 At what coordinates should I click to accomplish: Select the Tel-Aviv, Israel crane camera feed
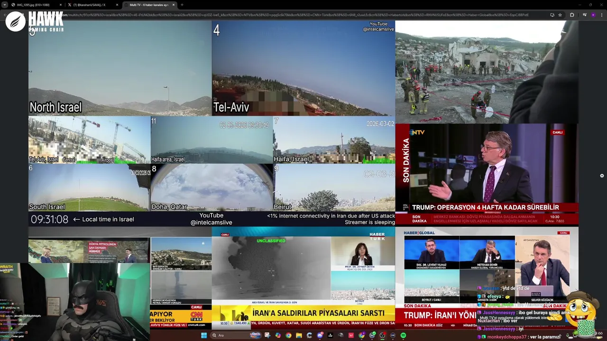coord(89,140)
